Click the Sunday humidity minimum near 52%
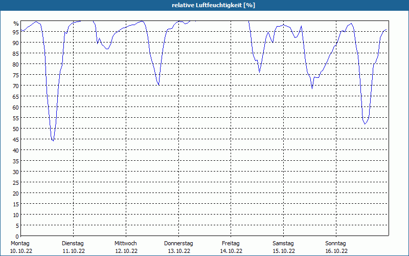Screen dimensions: 409x256 [x=365, y=123]
